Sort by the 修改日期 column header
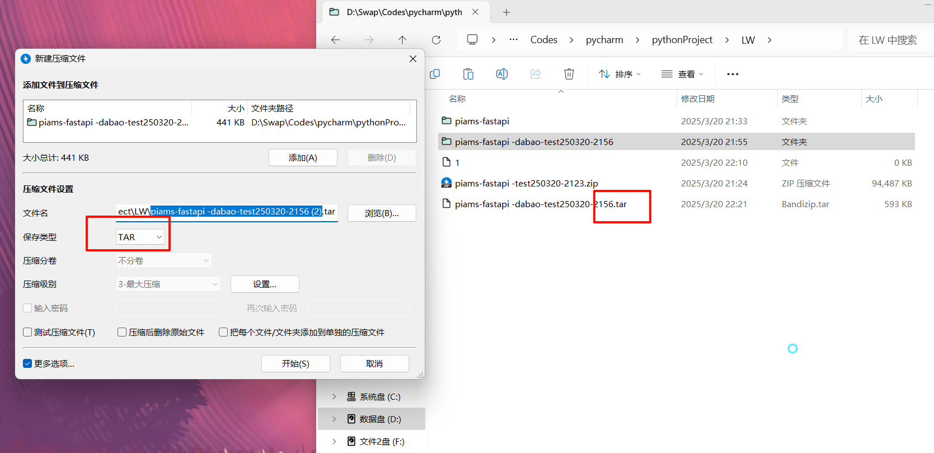 (697, 99)
